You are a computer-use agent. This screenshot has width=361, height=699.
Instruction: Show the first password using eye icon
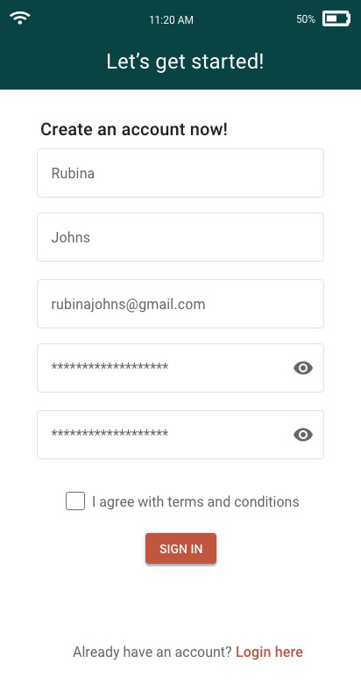(x=303, y=368)
